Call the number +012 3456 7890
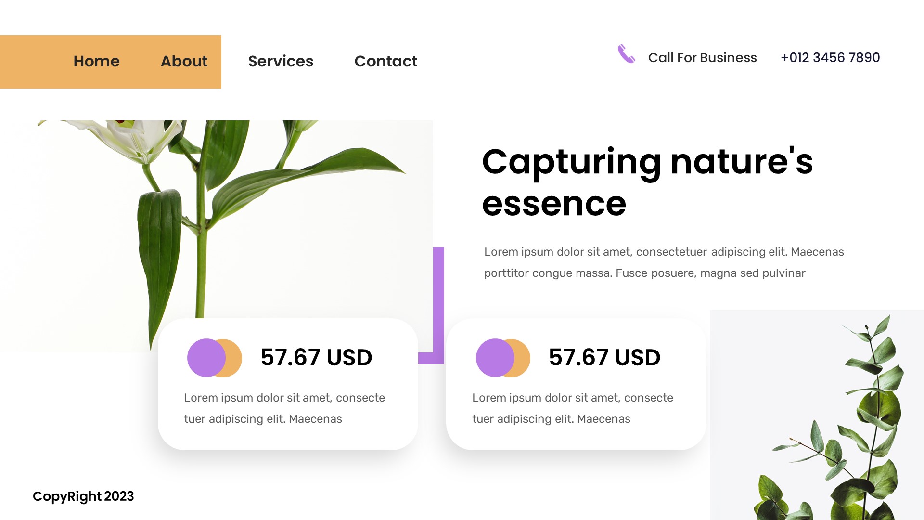The height and width of the screenshot is (520, 924). 830,57
